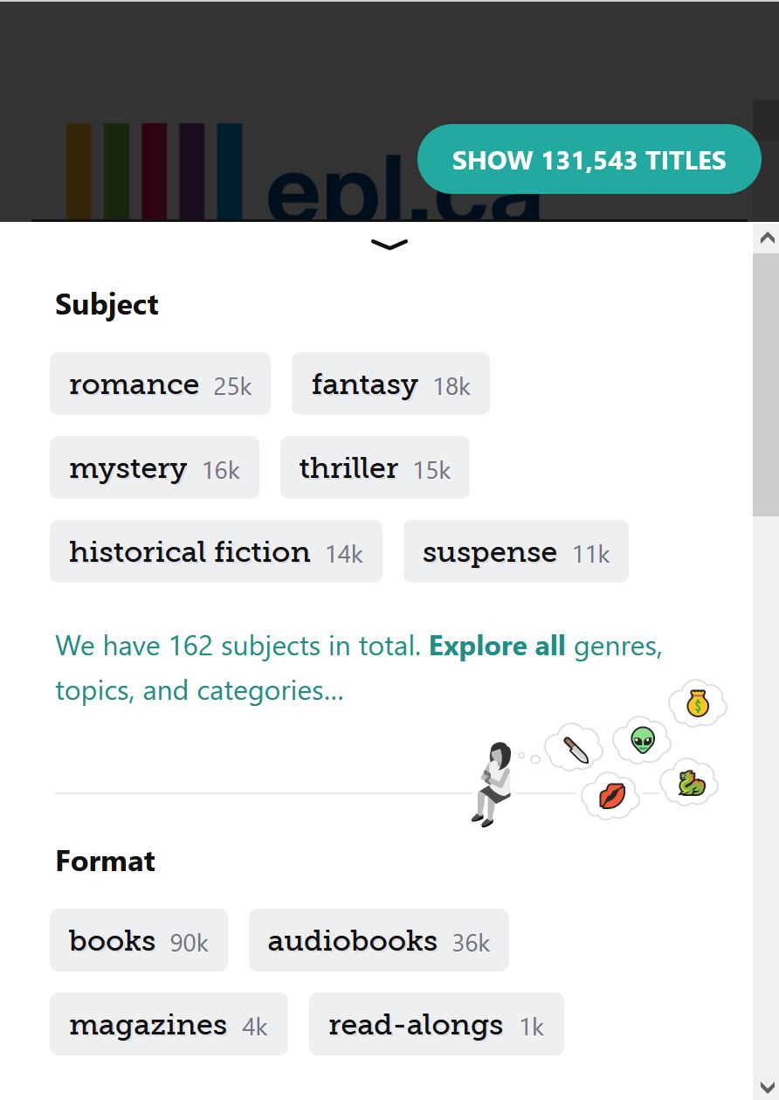
Task: Collapse the filter panel using the chevron
Action: click(389, 246)
